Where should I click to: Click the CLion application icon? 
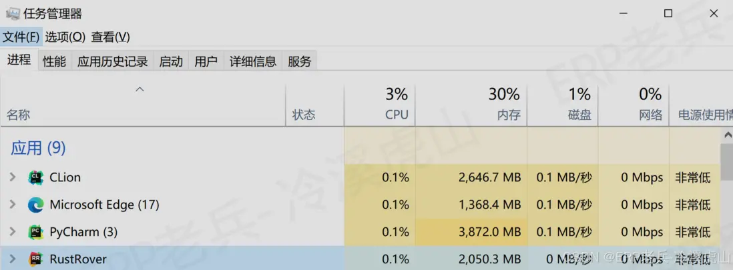click(x=36, y=178)
